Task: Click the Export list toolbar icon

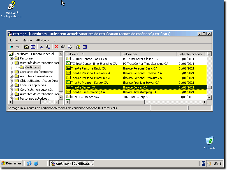Action: pos(70,47)
